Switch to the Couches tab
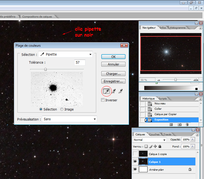The width and height of the screenshot is (204, 179). pos(154,134)
